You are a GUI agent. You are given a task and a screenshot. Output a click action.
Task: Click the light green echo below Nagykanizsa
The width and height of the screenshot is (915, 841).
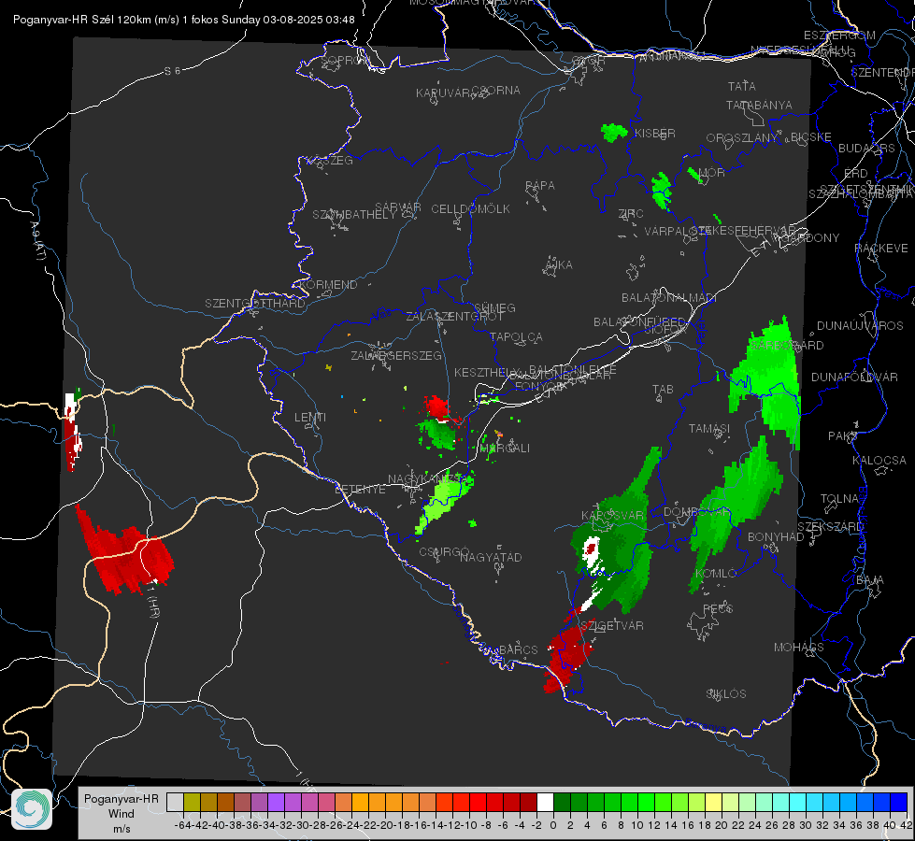click(x=444, y=500)
